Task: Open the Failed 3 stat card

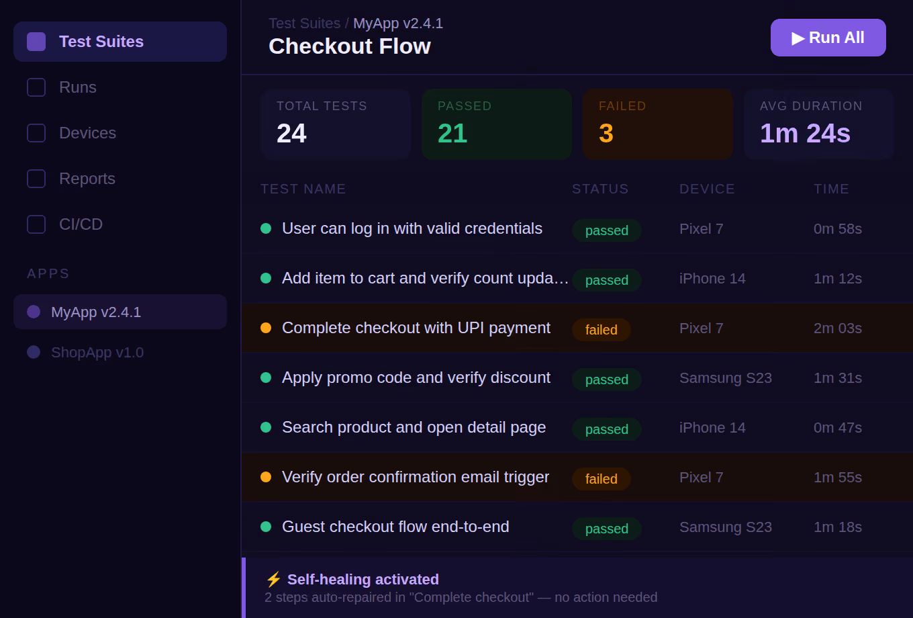Action: (x=658, y=124)
